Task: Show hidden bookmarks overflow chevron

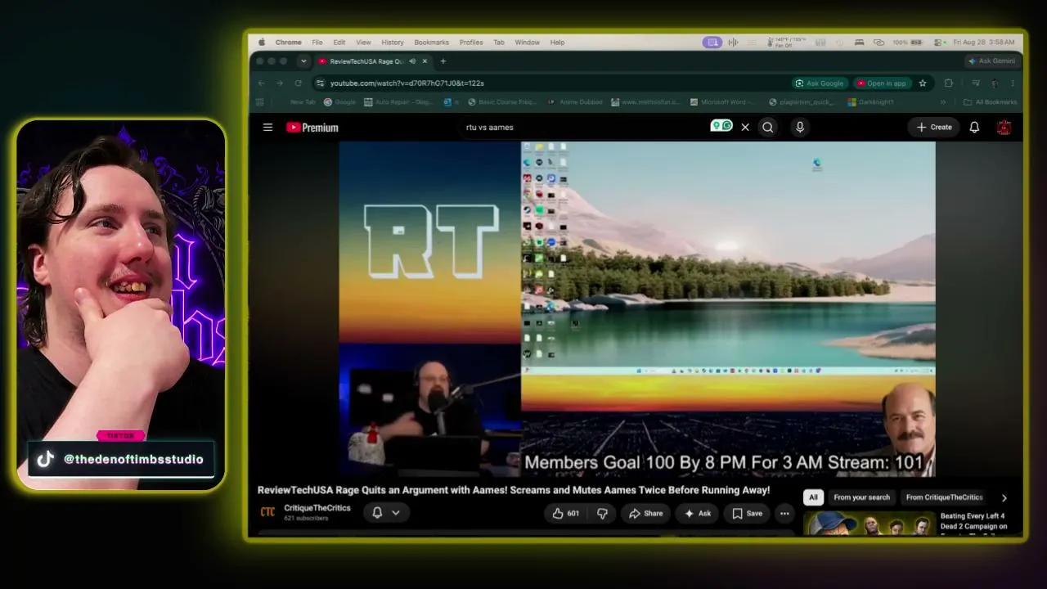Action: (942, 102)
